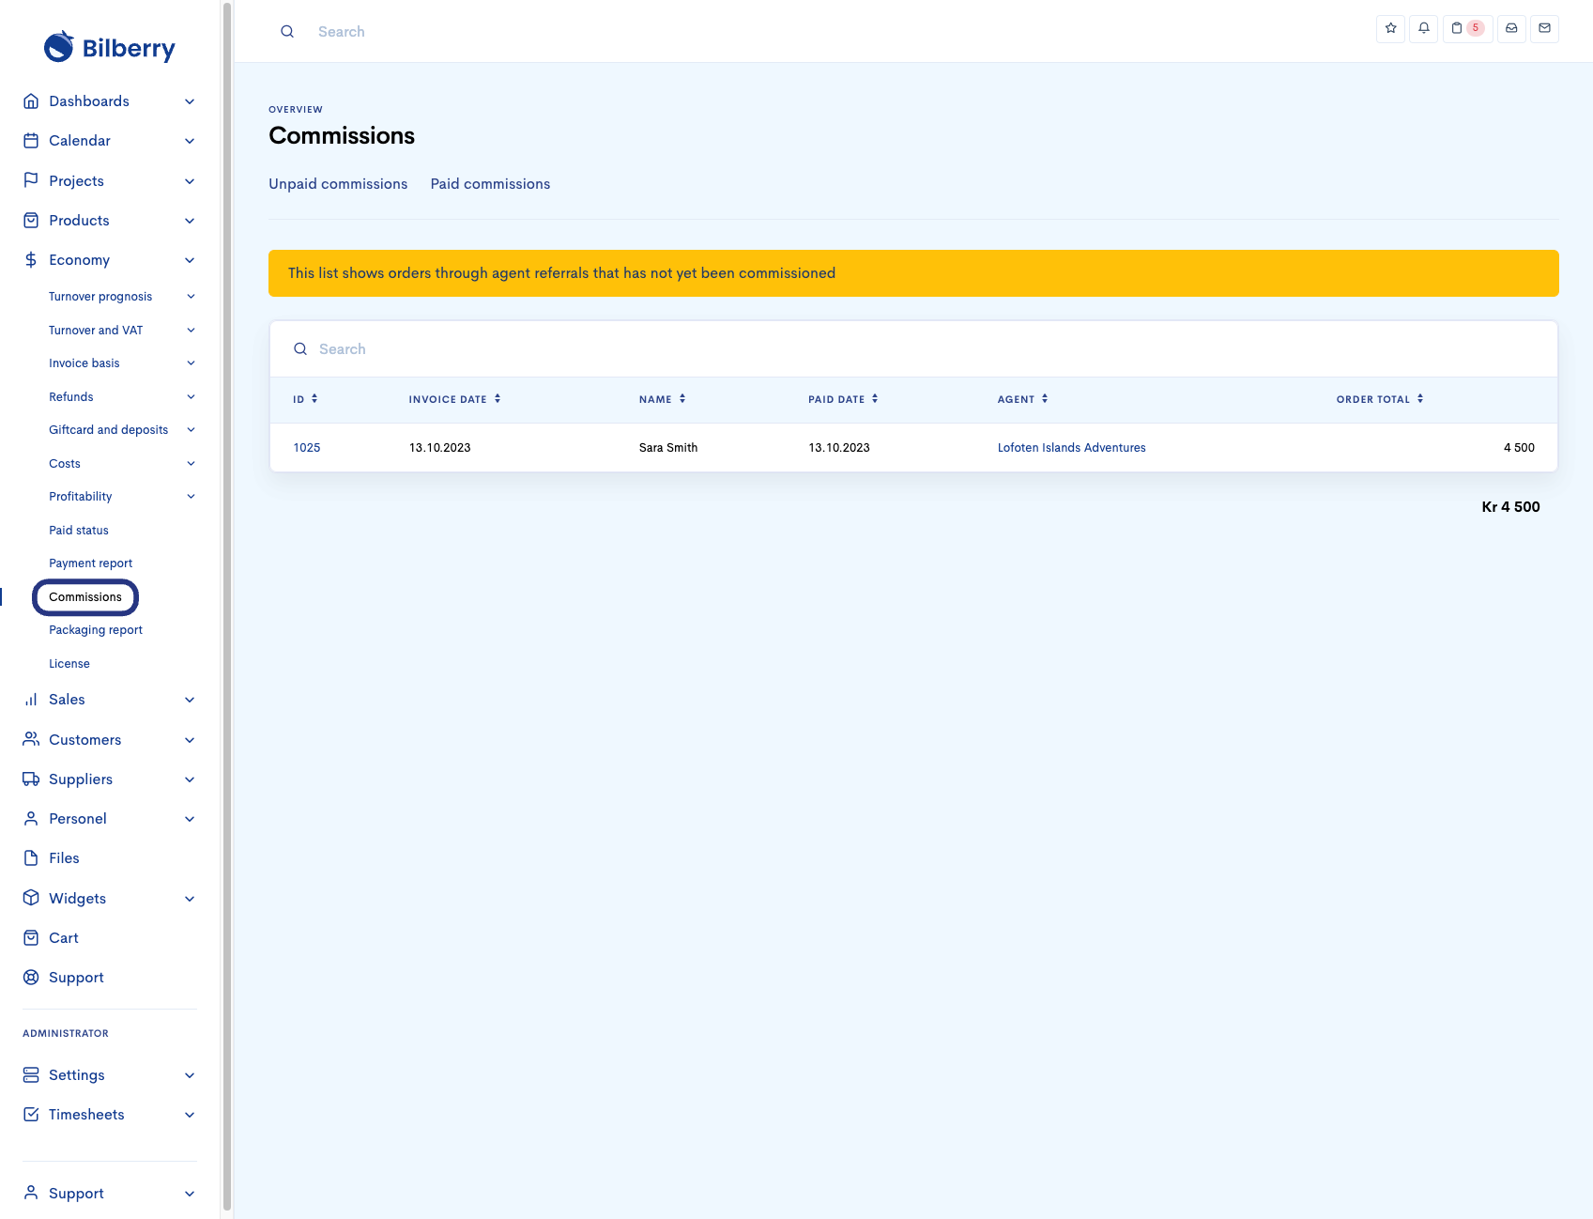This screenshot has width=1593, height=1219.
Task: Open order 1025 link
Action: (306, 448)
